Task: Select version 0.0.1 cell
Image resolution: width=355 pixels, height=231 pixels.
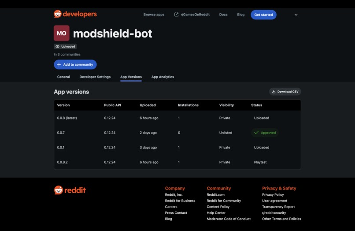Action: click(x=60, y=147)
